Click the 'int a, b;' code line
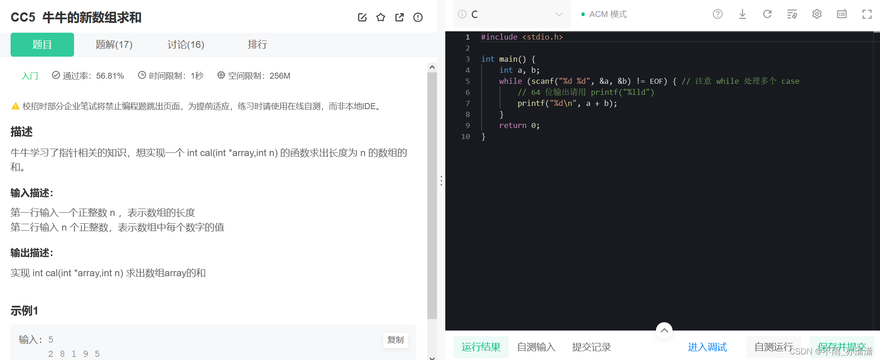This screenshot has width=880, height=360. pyautogui.click(x=519, y=70)
